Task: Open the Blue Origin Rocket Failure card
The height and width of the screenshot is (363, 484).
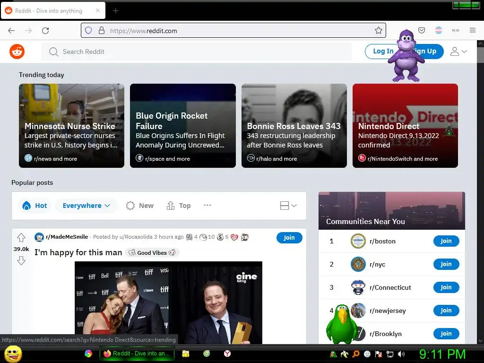Action: tap(183, 126)
